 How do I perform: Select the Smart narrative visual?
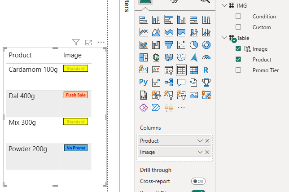194,83
